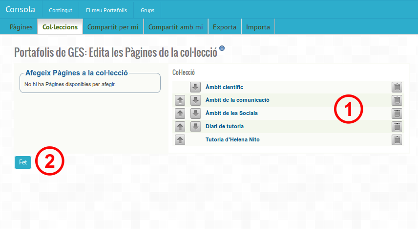
Task: Click the Fet button
Action: (x=23, y=162)
